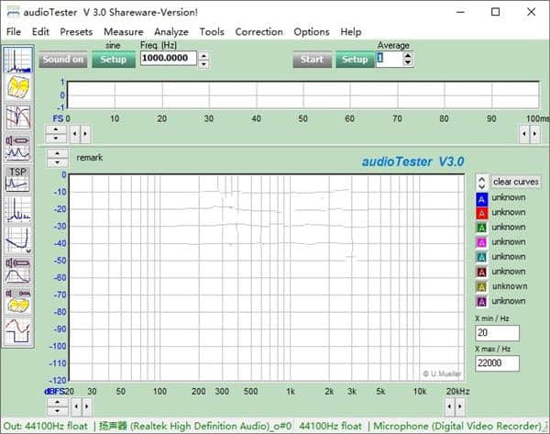Increase frequency with the Freq. spinner arrow
The width and height of the screenshot is (550, 434).
pos(203,55)
